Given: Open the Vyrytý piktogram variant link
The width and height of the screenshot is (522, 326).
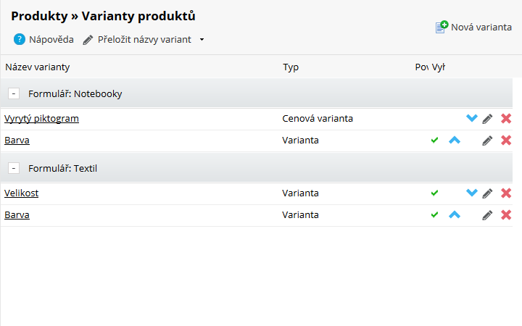Looking at the screenshot, I should click(x=41, y=118).
